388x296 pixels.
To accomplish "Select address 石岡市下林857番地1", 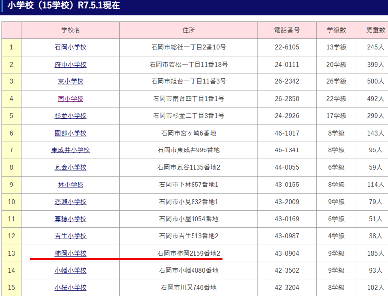I will [x=189, y=185].
